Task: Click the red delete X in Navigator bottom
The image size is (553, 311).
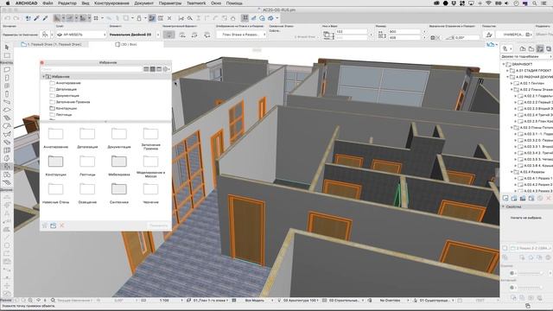Action: tap(549, 199)
